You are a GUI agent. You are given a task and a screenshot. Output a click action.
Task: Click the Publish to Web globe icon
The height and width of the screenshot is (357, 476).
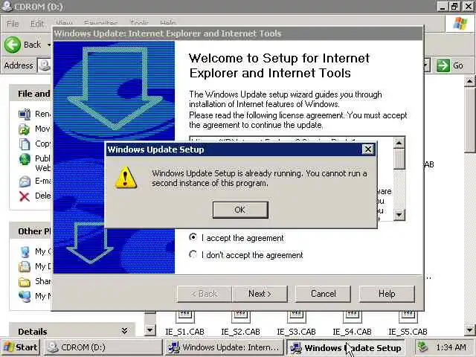click(25, 159)
